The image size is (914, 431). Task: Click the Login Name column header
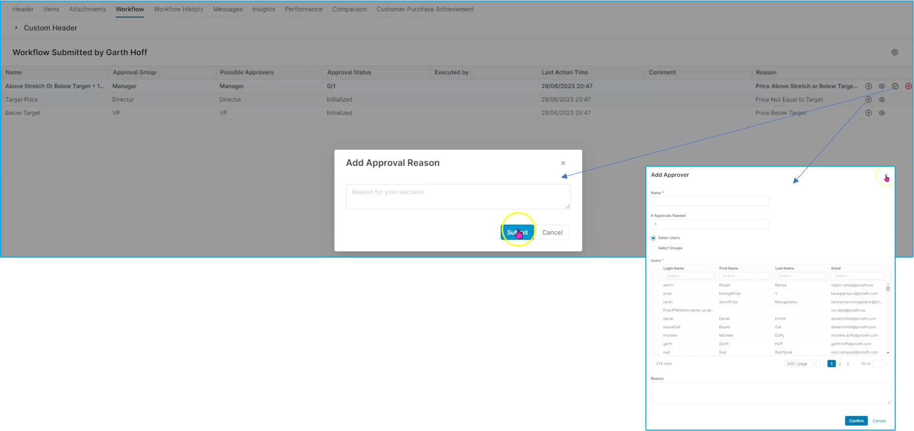point(673,268)
